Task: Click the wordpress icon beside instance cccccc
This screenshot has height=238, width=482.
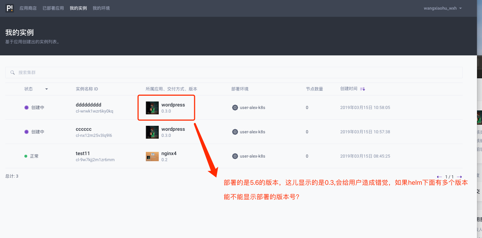Action: click(x=152, y=132)
